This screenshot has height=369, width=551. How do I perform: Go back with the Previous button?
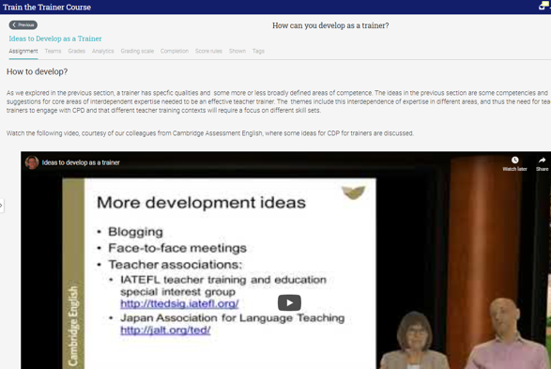pyautogui.click(x=23, y=25)
